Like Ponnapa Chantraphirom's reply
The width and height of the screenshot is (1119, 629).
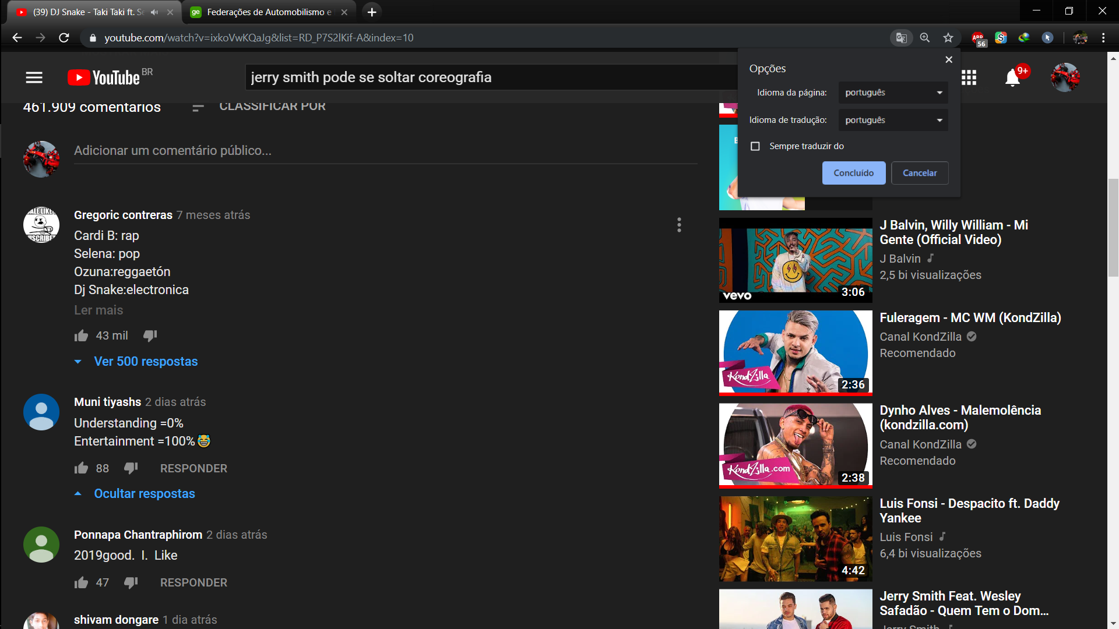[x=81, y=582]
